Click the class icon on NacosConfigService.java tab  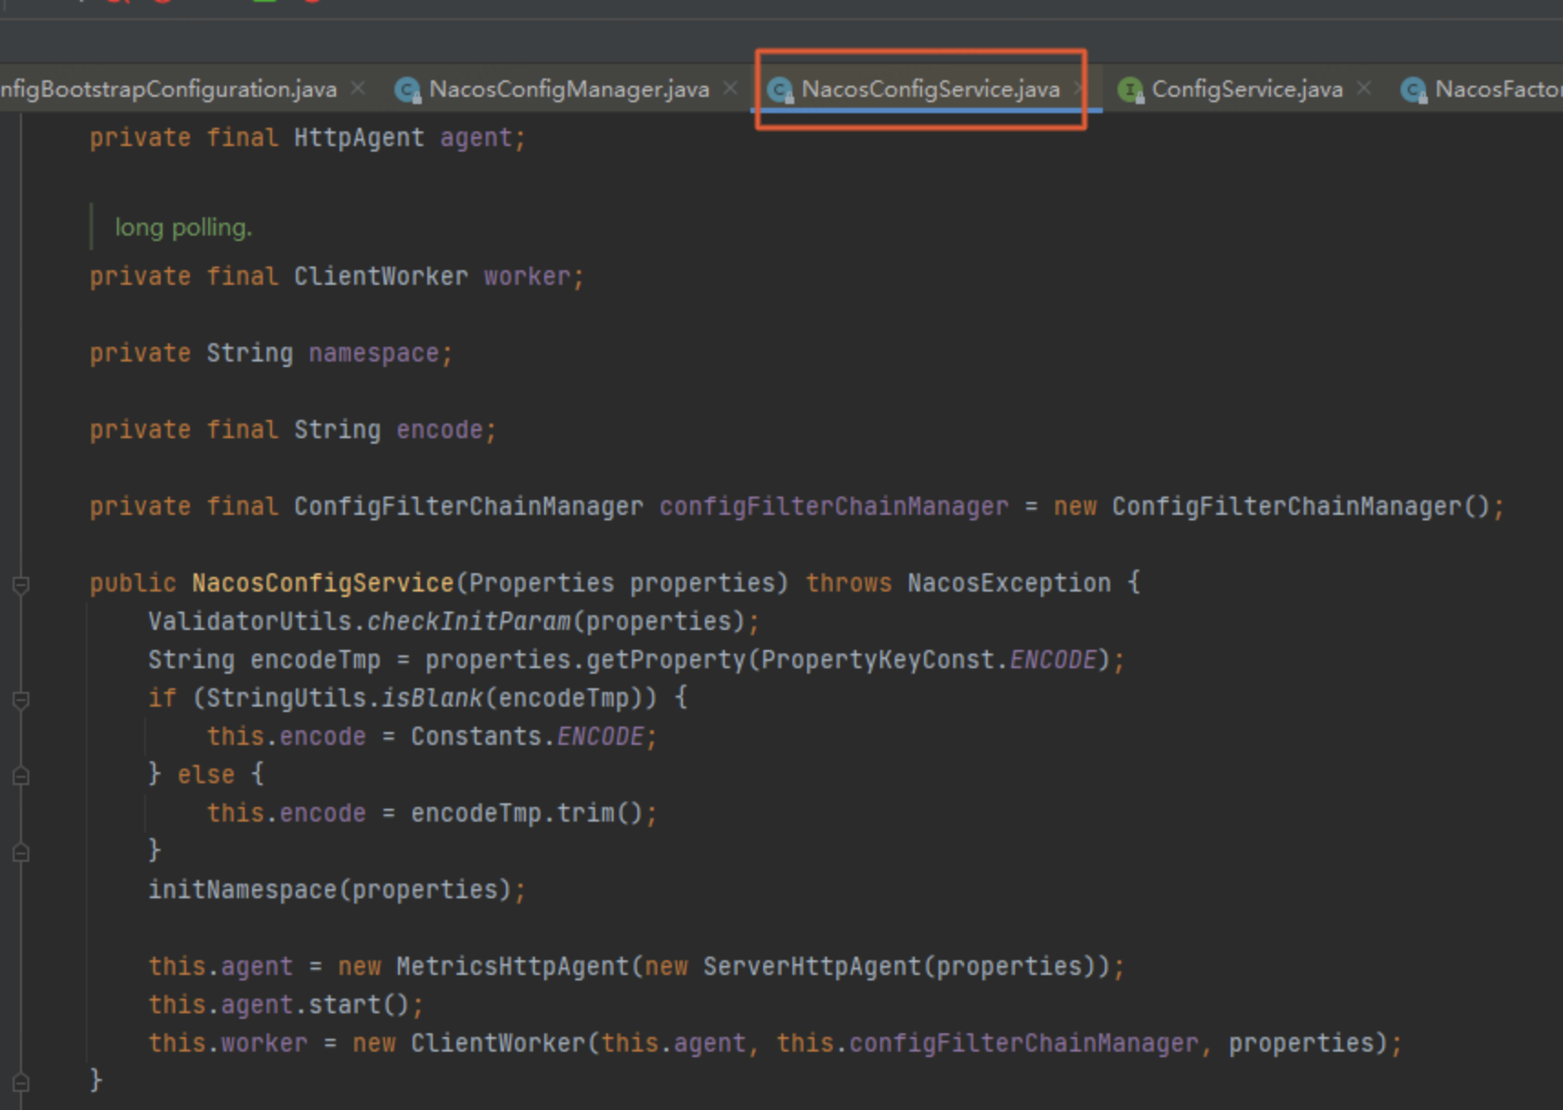tap(780, 89)
